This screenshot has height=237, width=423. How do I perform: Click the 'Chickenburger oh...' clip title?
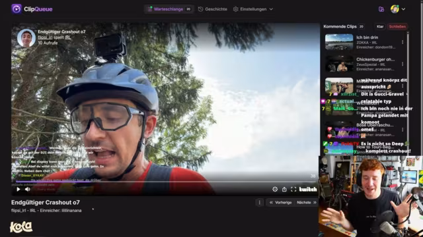pos(375,59)
